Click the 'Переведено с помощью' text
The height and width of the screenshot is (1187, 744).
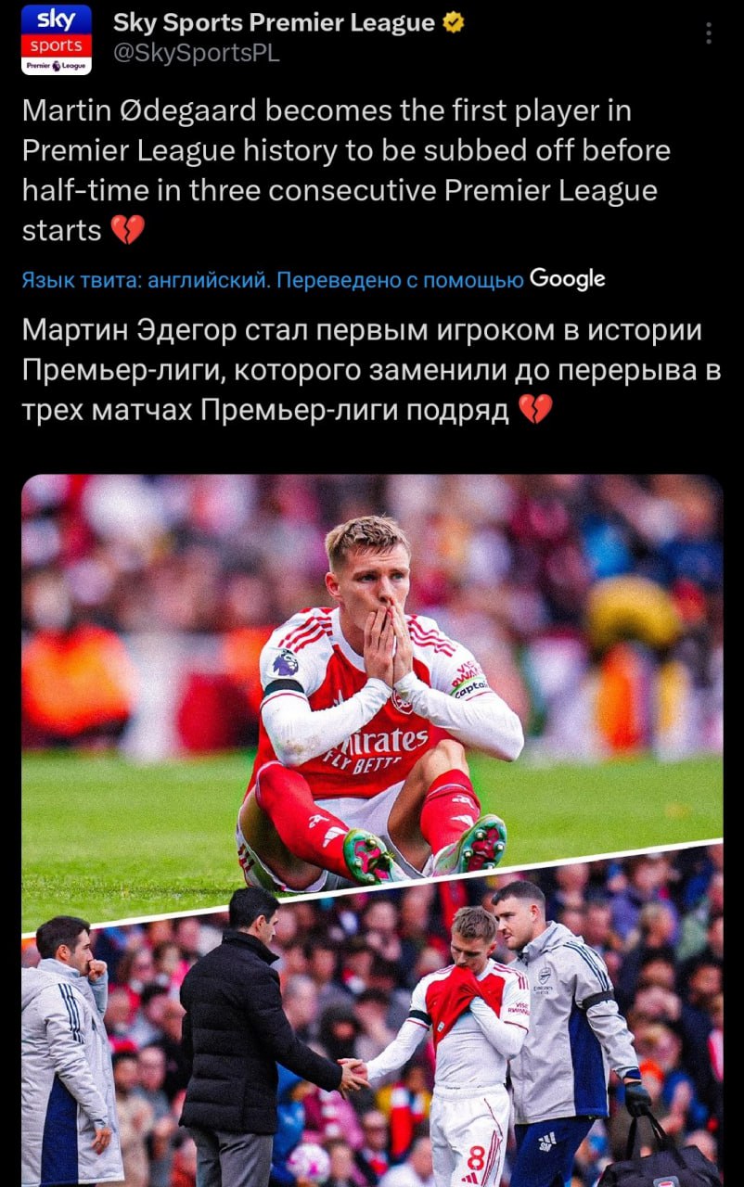pos(401,280)
